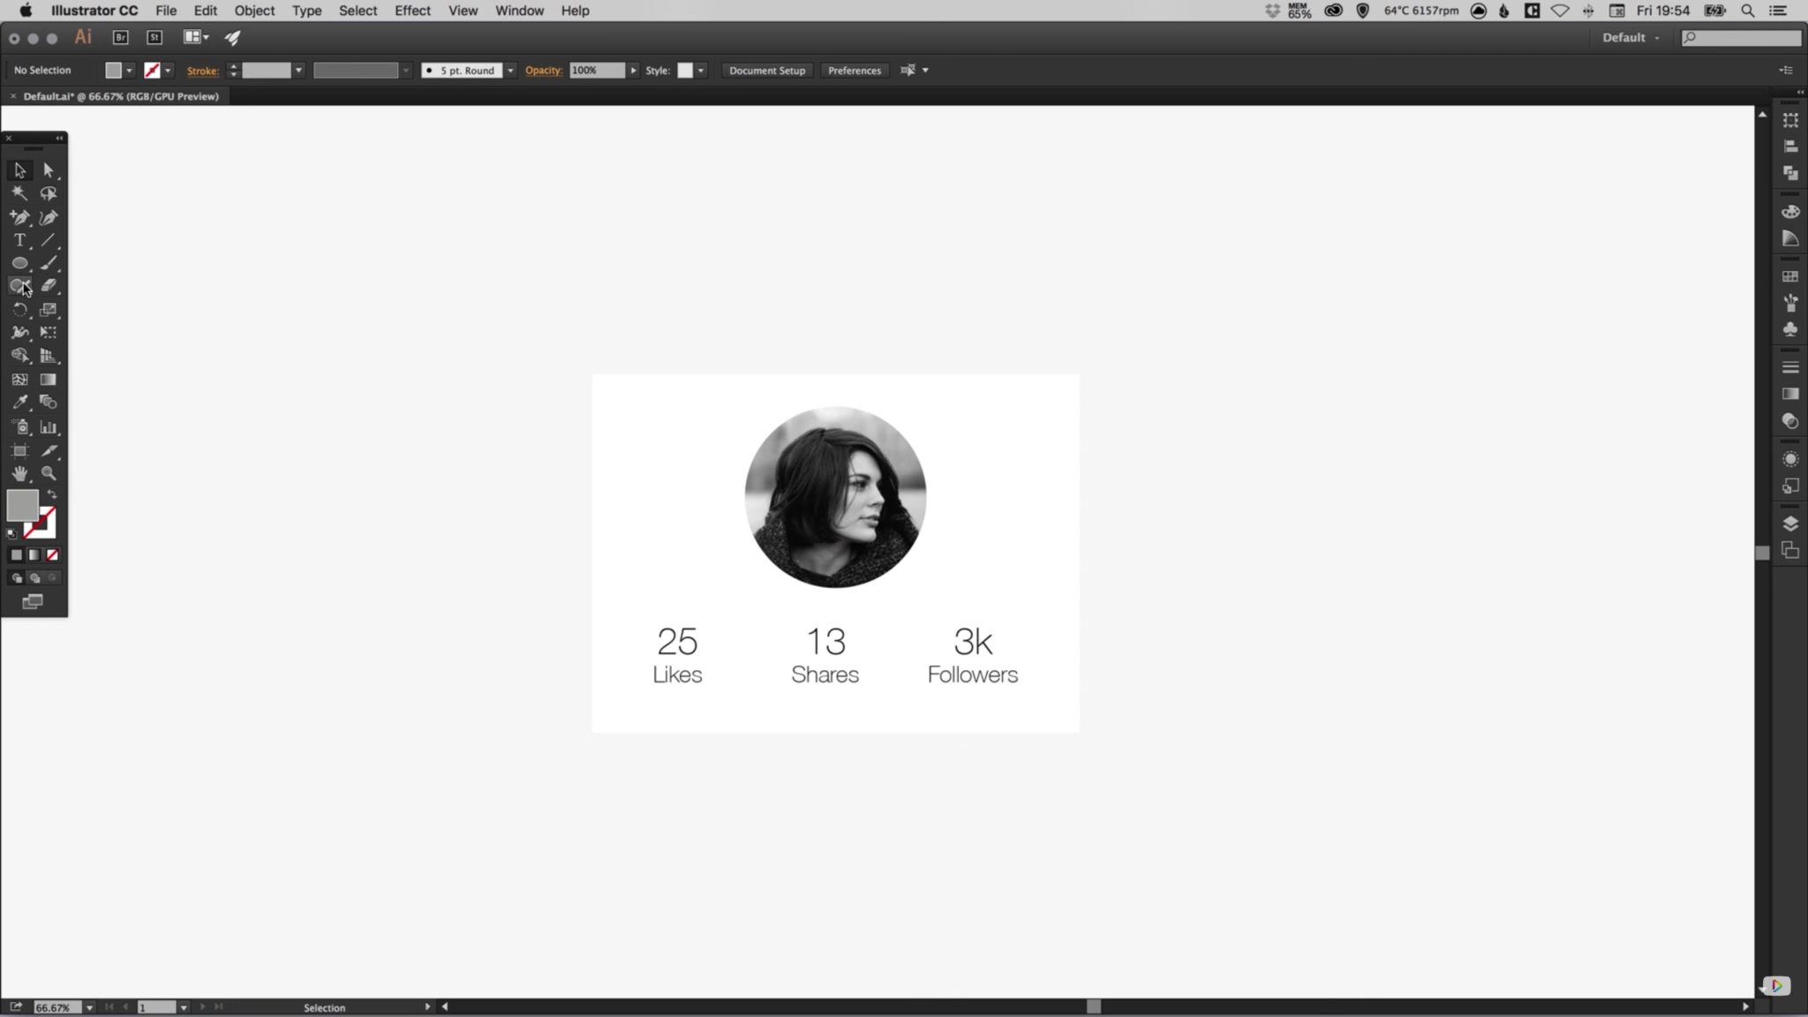Swap fill and stroke colors in the toolbar
The width and height of the screenshot is (1808, 1017).
(51, 493)
